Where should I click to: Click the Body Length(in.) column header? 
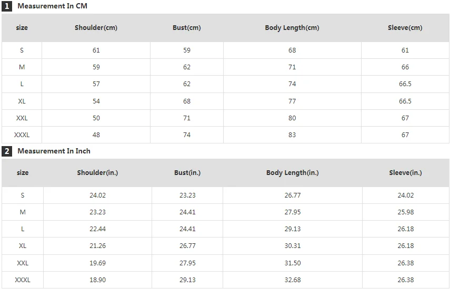pos(292,173)
